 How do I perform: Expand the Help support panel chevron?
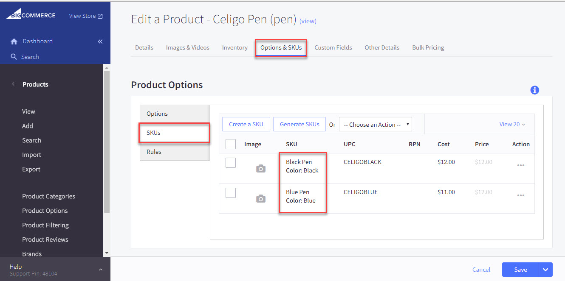pyautogui.click(x=101, y=270)
